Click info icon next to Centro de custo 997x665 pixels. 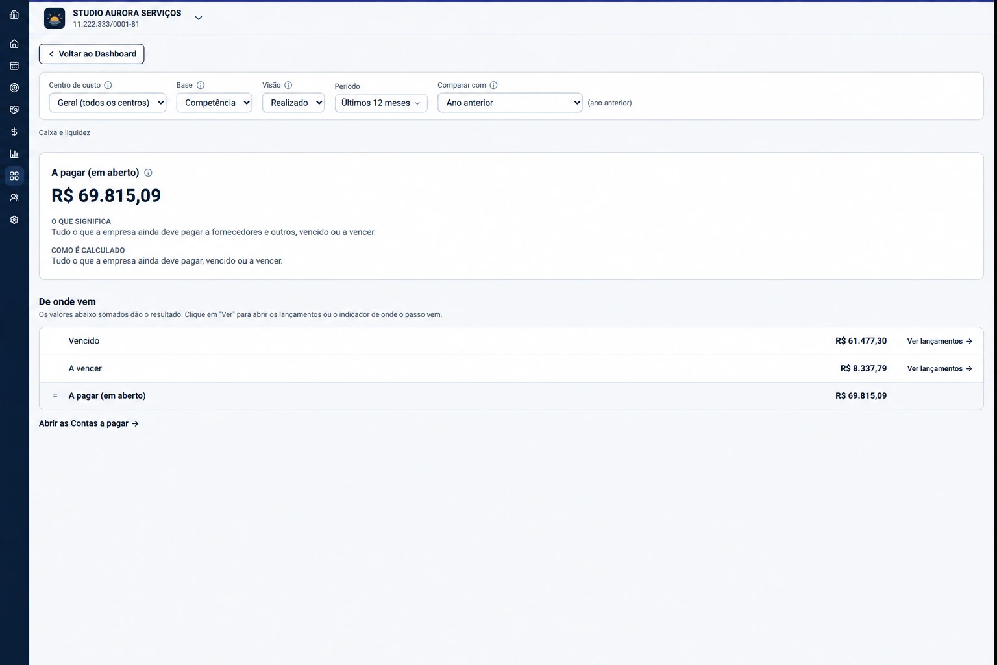pyautogui.click(x=108, y=85)
